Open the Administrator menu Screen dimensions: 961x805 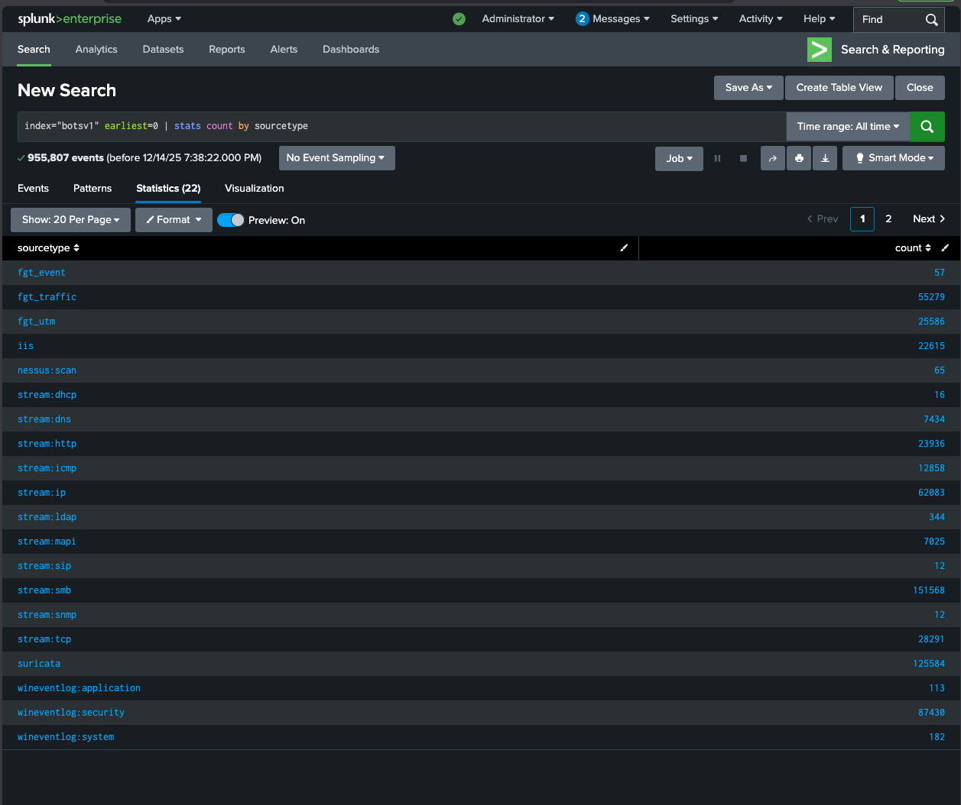click(x=518, y=19)
